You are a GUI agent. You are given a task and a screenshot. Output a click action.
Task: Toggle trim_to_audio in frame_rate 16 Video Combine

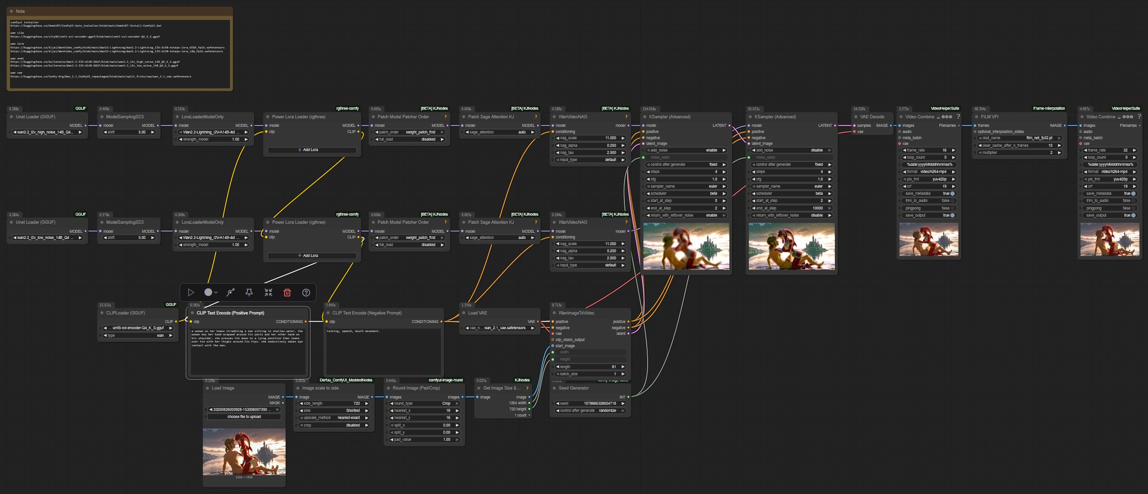point(928,201)
